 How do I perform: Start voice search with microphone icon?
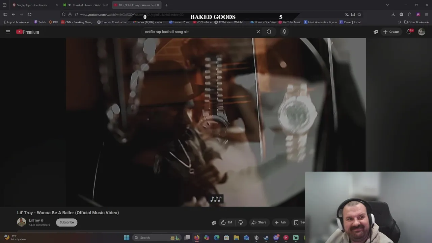click(284, 32)
